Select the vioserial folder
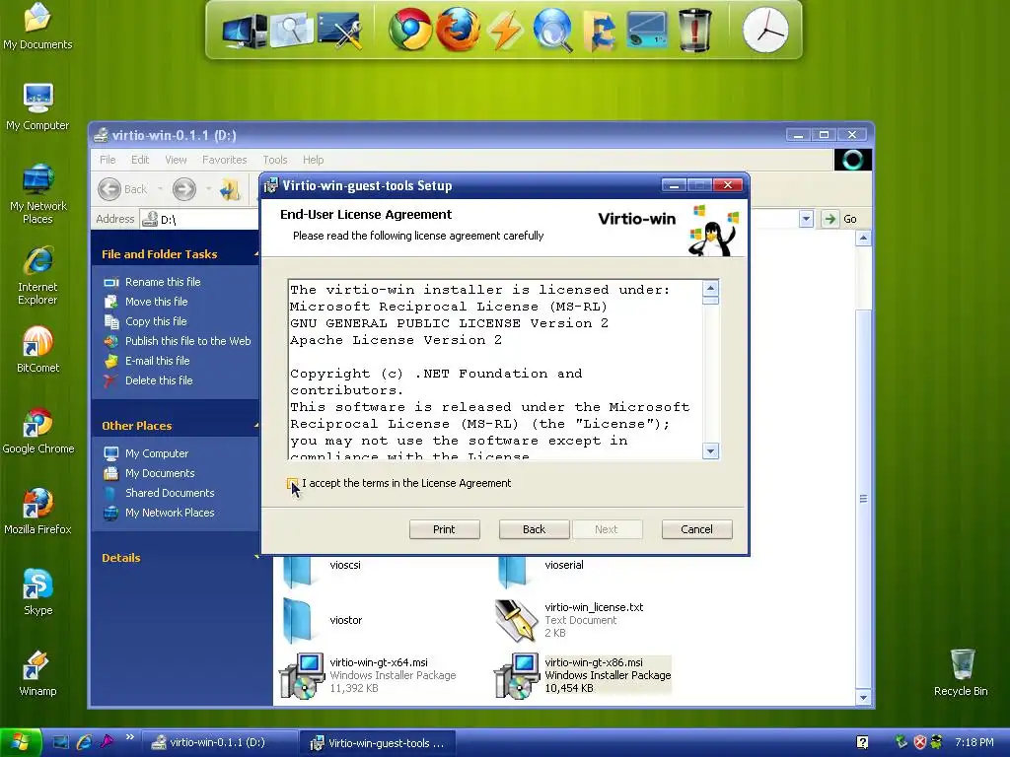This screenshot has height=757, width=1010. [x=513, y=572]
